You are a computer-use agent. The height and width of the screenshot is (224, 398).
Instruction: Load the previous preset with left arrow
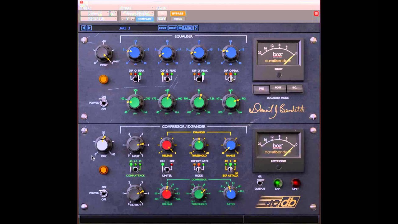[x=84, y=28]
